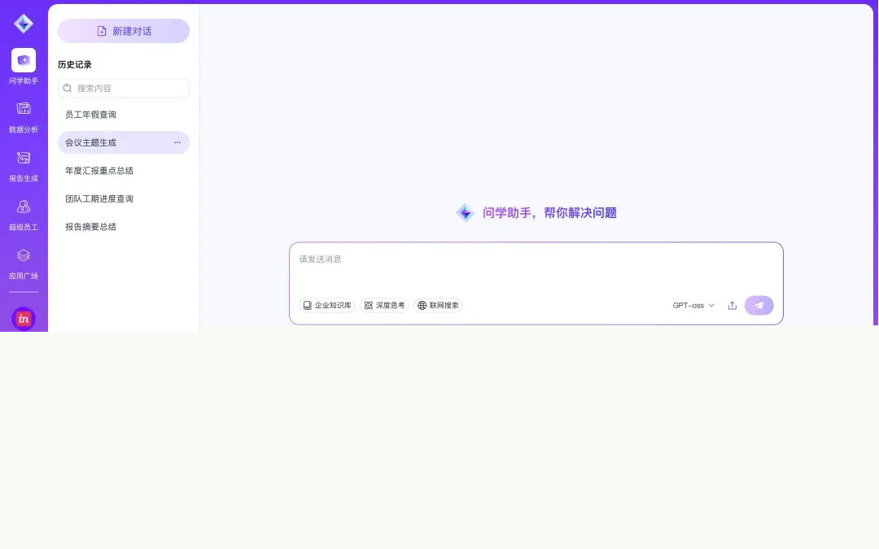Focus the 搜索内容 history search field

124,89
